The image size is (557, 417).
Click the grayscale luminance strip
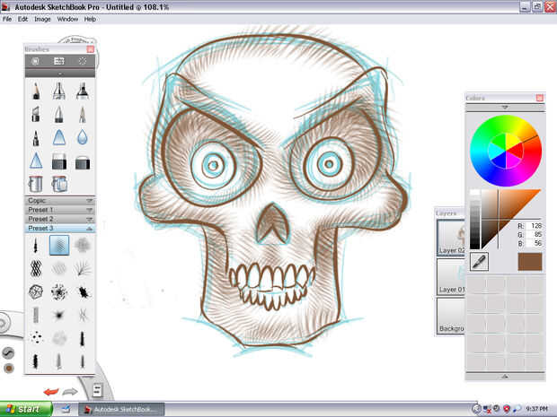click(474, 220)
